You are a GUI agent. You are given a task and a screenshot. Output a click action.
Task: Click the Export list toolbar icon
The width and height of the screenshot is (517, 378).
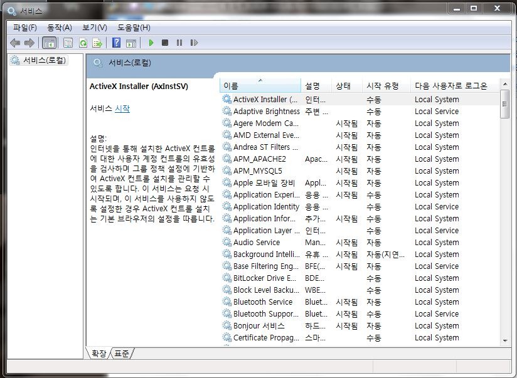click(x=98, y=43)
